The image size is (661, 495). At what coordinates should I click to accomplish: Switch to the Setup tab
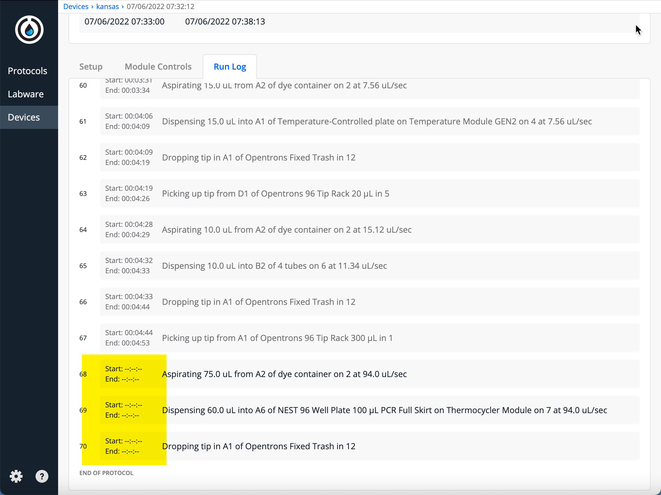click(91, 66)
